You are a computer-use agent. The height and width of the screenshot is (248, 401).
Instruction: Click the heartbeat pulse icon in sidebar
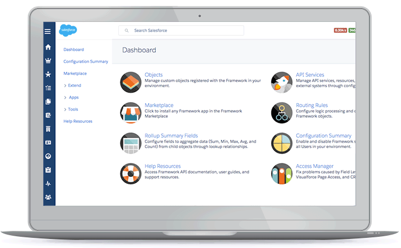click(48, 183)
